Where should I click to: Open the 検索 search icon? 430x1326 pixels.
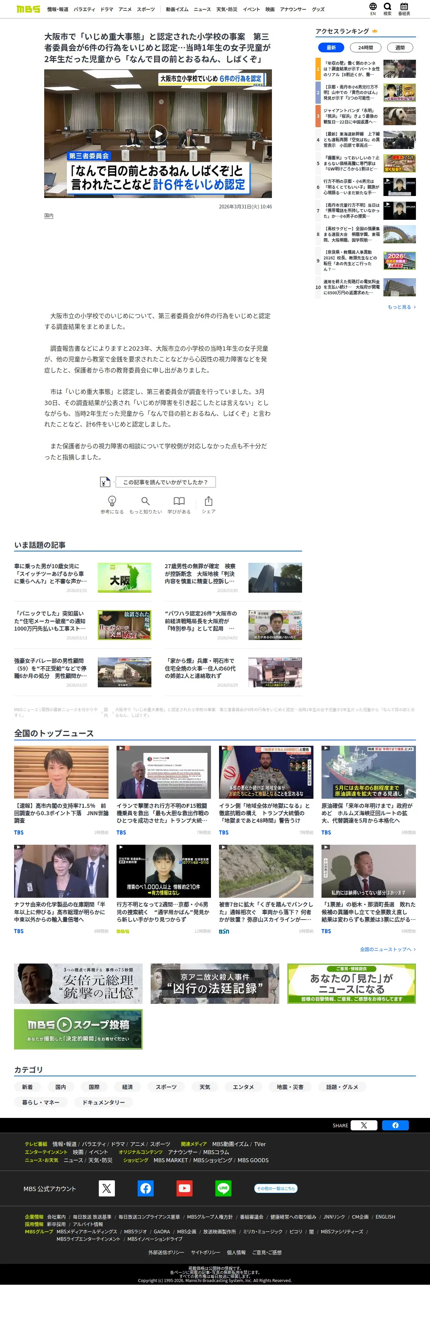pyautogui.click(x=387, y=9)
